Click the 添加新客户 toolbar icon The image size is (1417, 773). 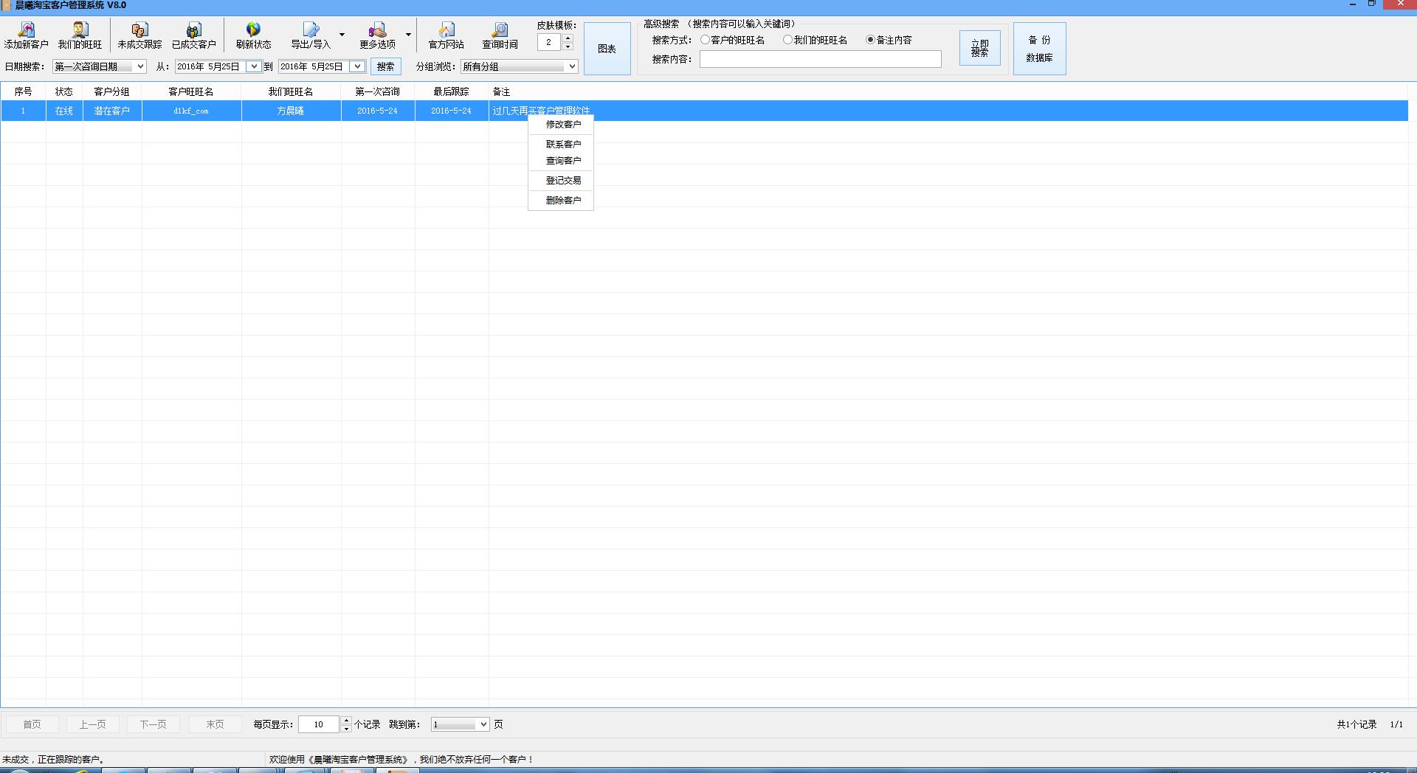[27, 31]
